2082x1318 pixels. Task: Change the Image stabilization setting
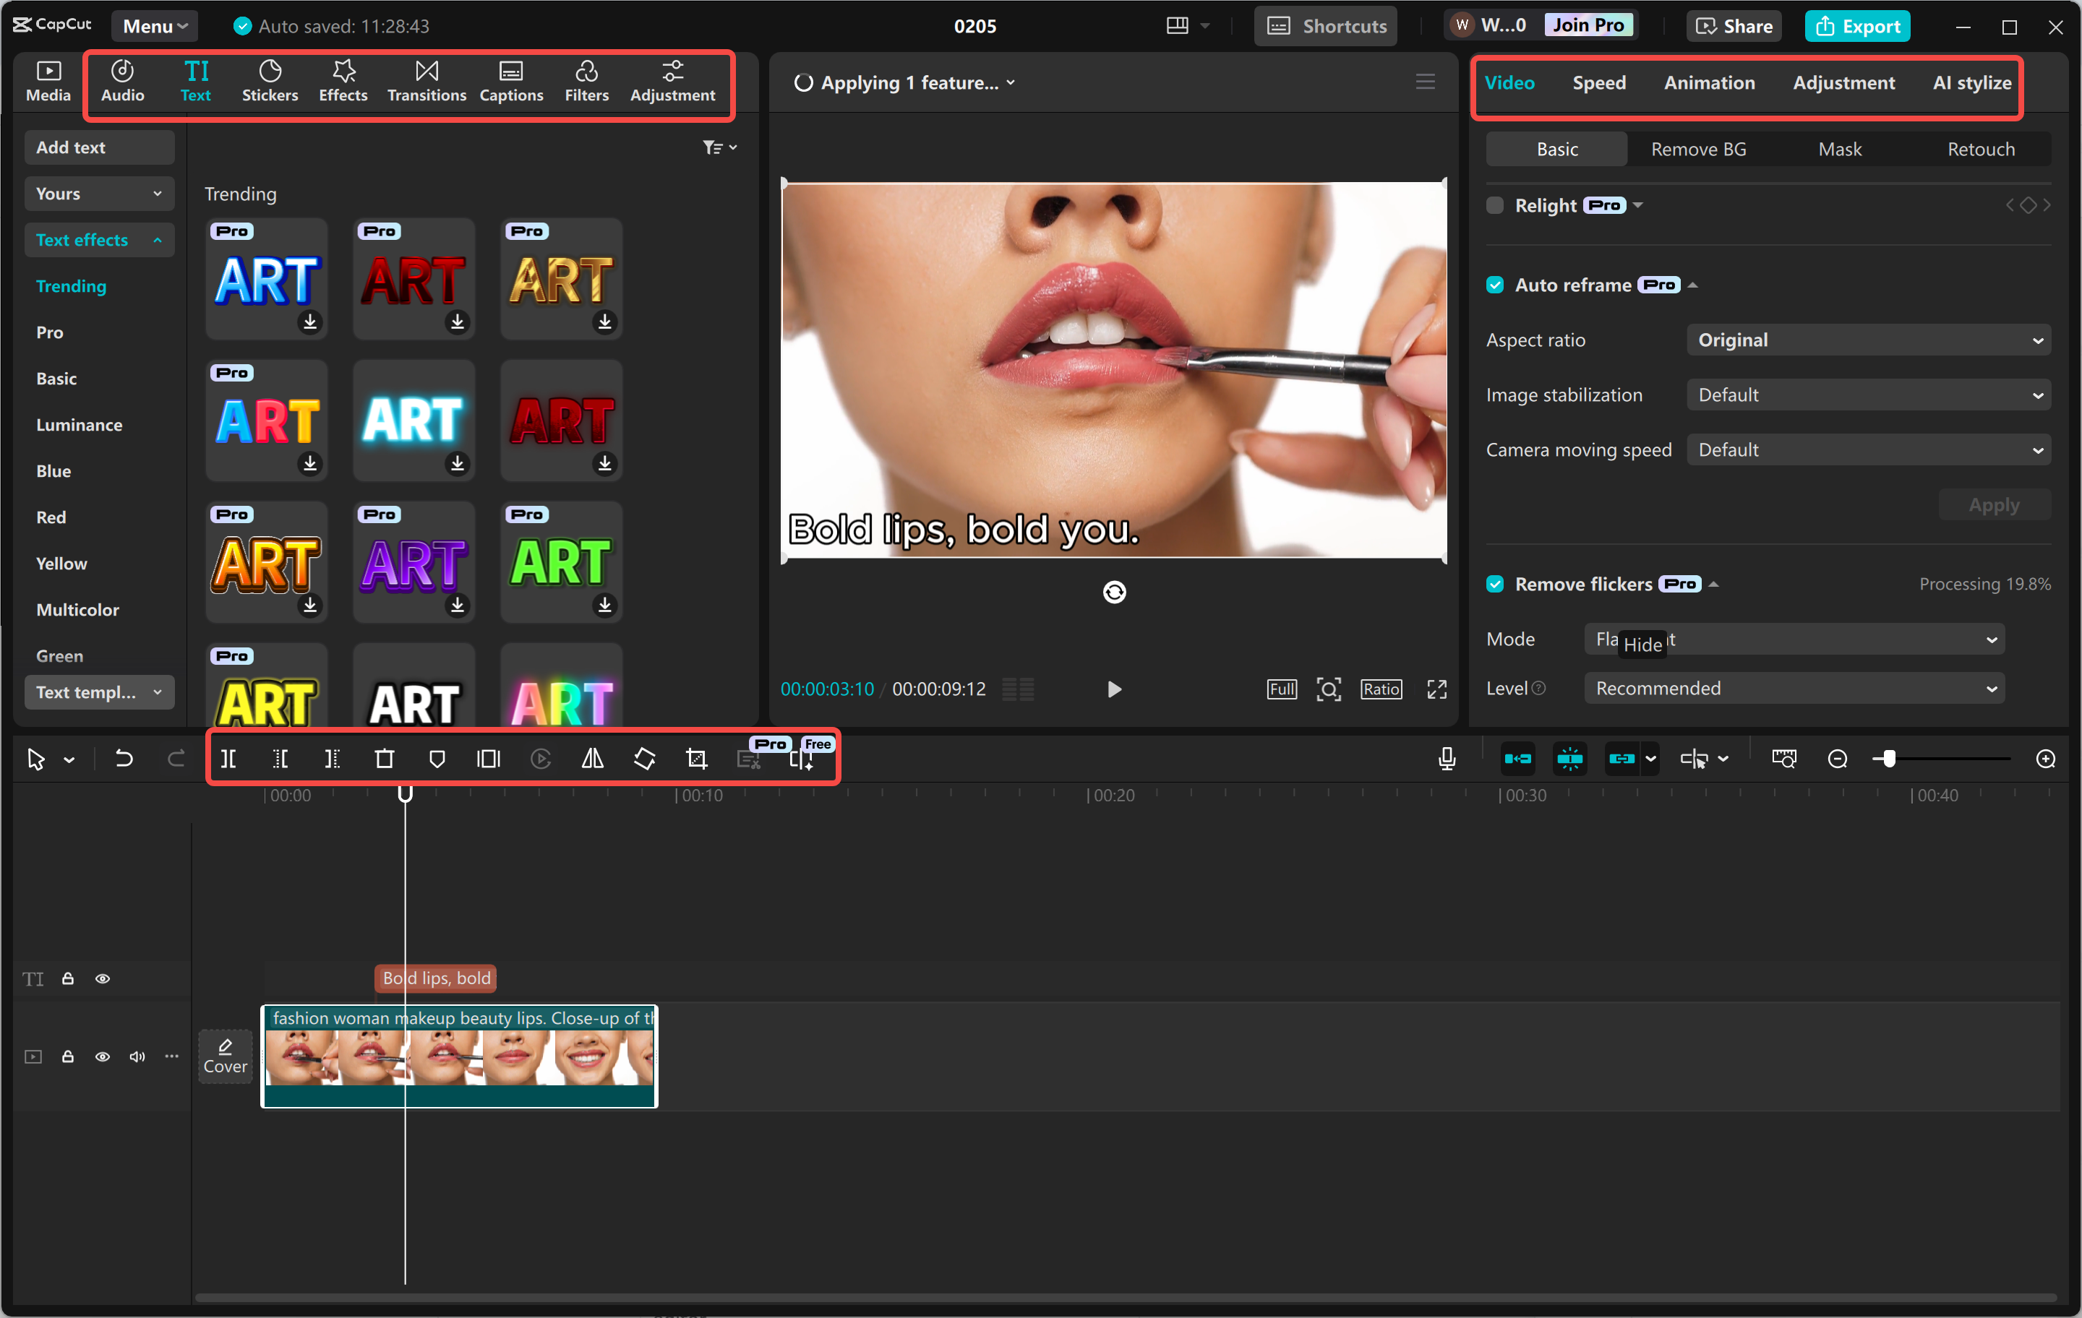1867,394
